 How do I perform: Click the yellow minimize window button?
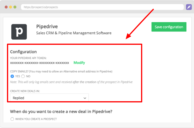pos(10,7)
